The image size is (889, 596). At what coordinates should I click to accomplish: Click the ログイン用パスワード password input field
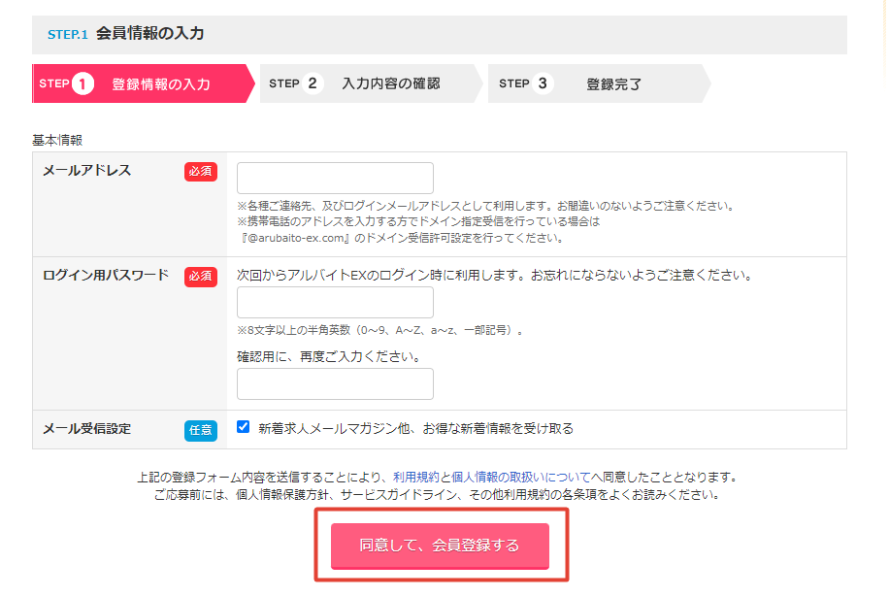tap(335, 302)
